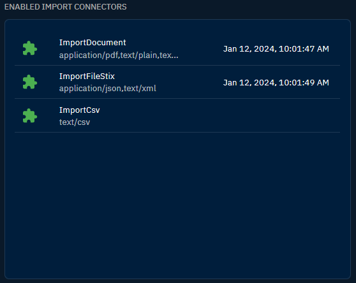Click the divider line under the ImportCsv row
The height and width of the screenshot is (283, 356).
[177, 132]
